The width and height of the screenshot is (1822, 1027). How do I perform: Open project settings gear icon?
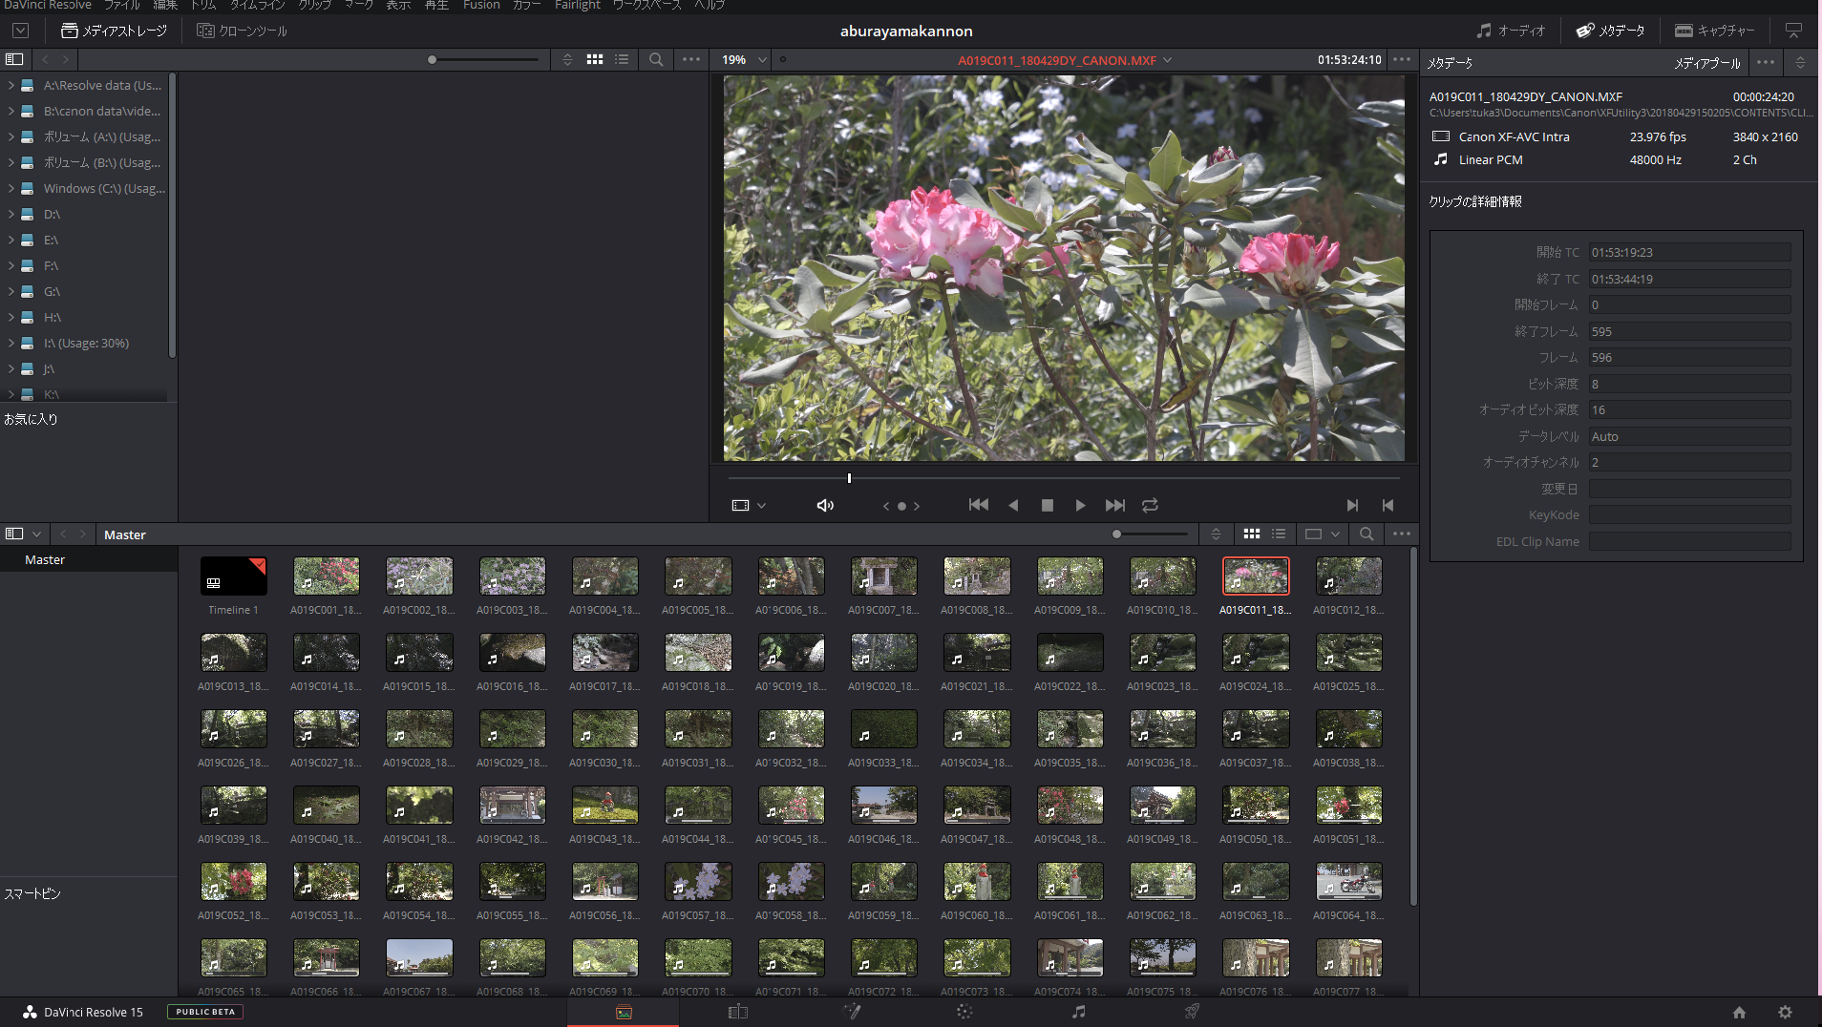(x=1785, y=1012)
